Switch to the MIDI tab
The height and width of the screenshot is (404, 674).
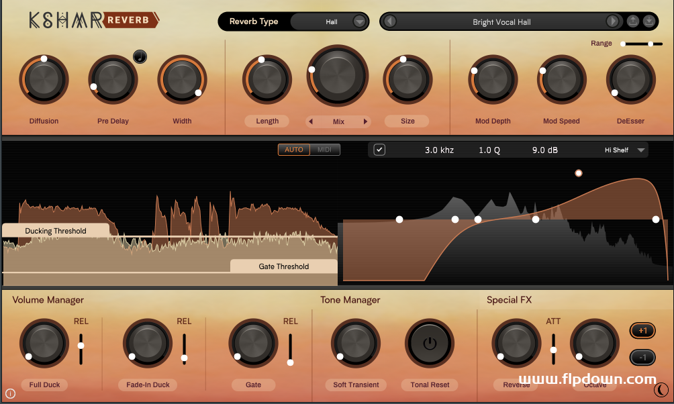click(324, 150)
